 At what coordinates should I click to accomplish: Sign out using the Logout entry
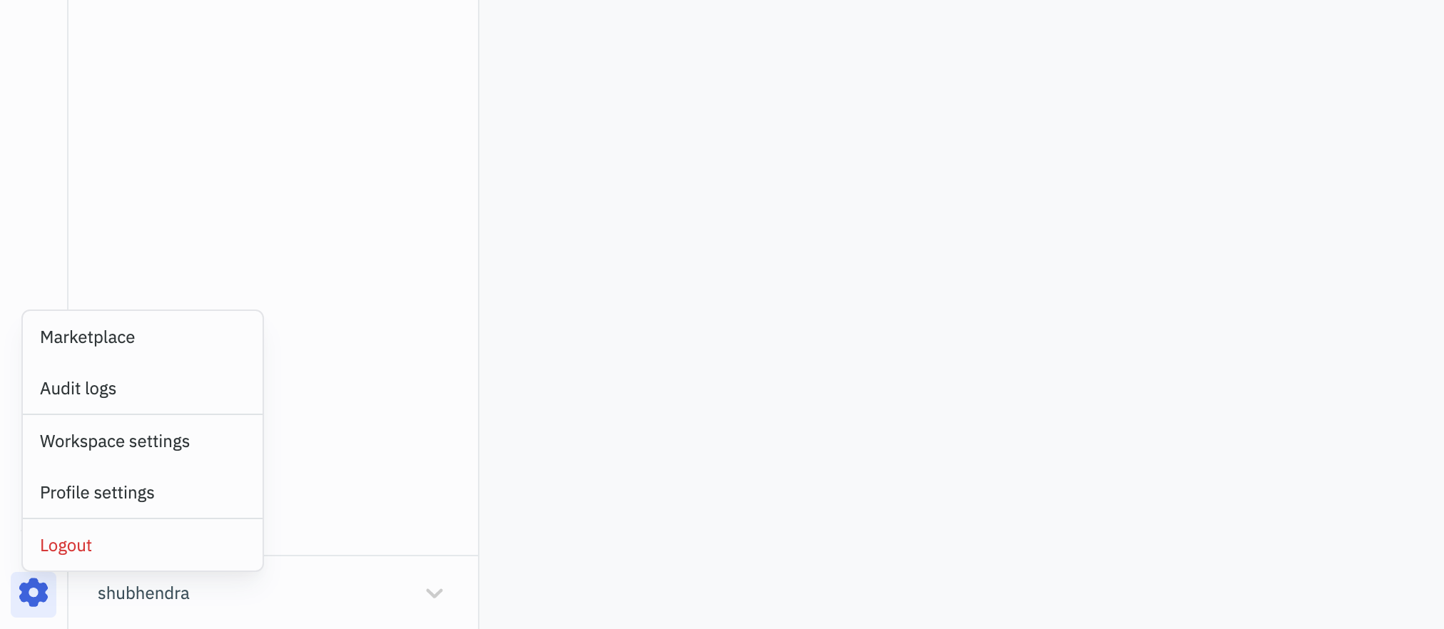66,546
